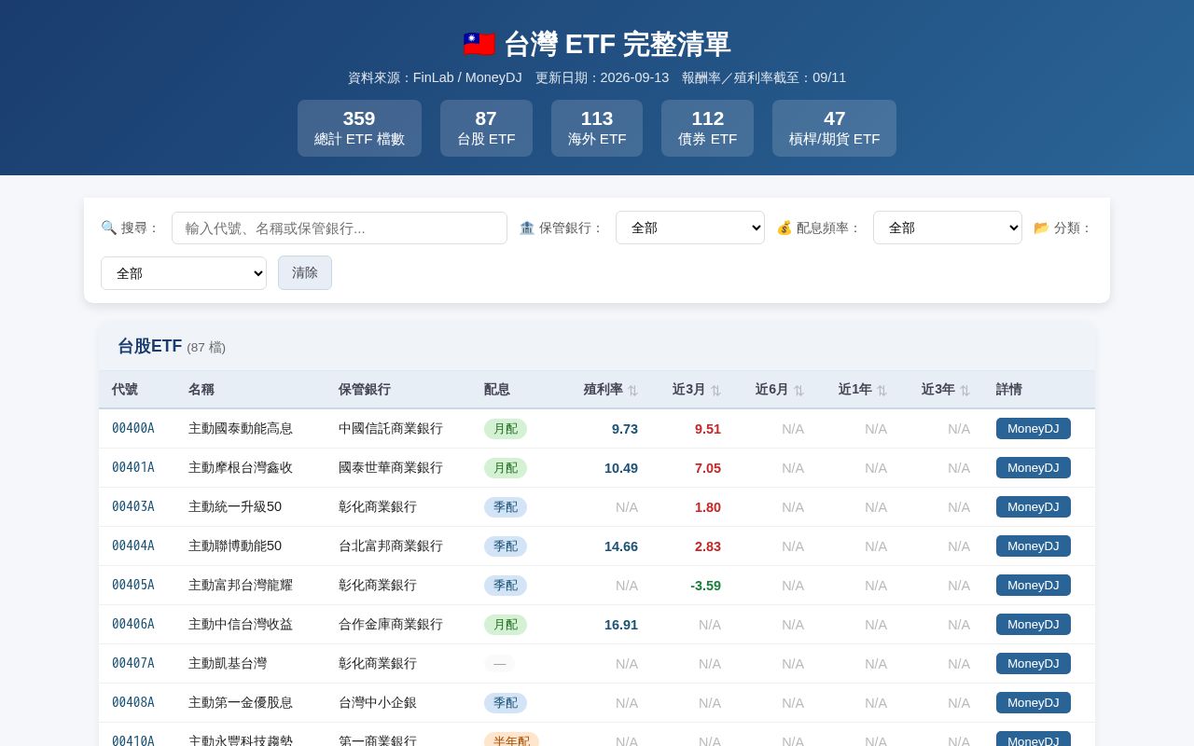
Task: Click custodian 國泰世華商業銀行
Action: [391, 467]
